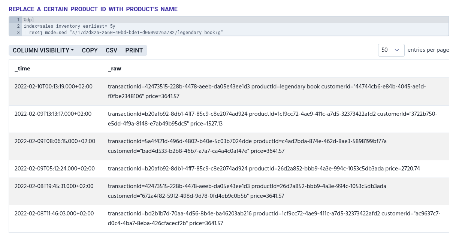The height and width of the screenshot is (233, 459).
Task: Sort by clicking the _raw column header
Action: pos(115,69)
